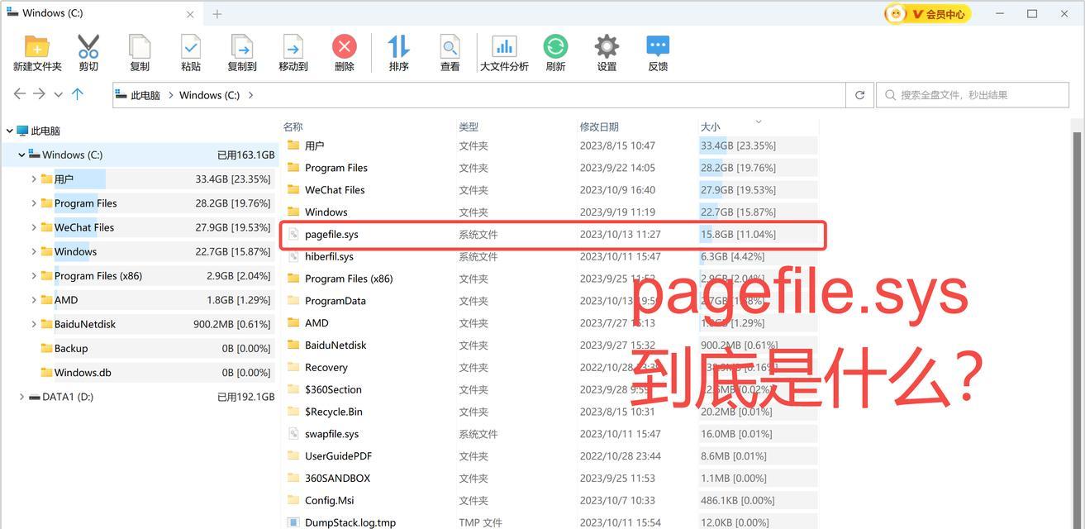Screen dimensions: 1085x529
Task: Open the navigation history dropdown chevron
Action: click(x=58, y=95)
